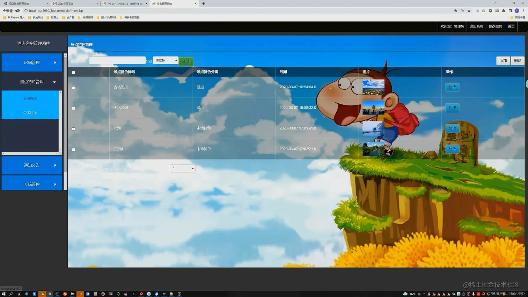Open the orange search taskbar app
Screen dimensions: 528x297
pyautogui.click(x=141, y=294)
